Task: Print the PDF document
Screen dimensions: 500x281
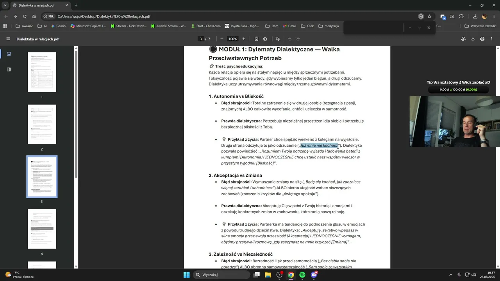Action: tap(482, 39)
